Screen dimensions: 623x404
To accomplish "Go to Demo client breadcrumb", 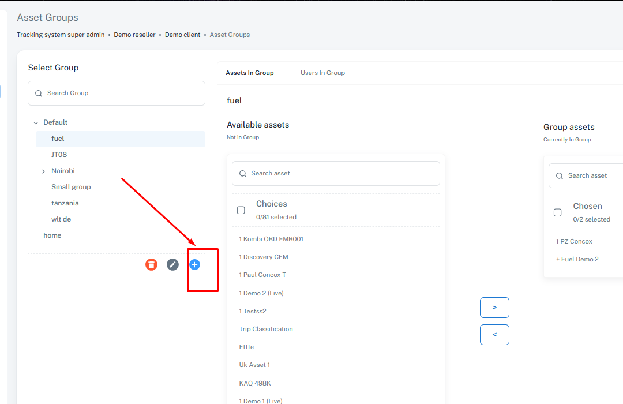I will [x=182, y=35].
